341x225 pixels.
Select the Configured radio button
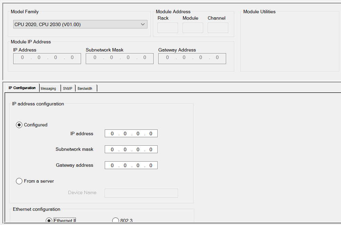(19, 125)
